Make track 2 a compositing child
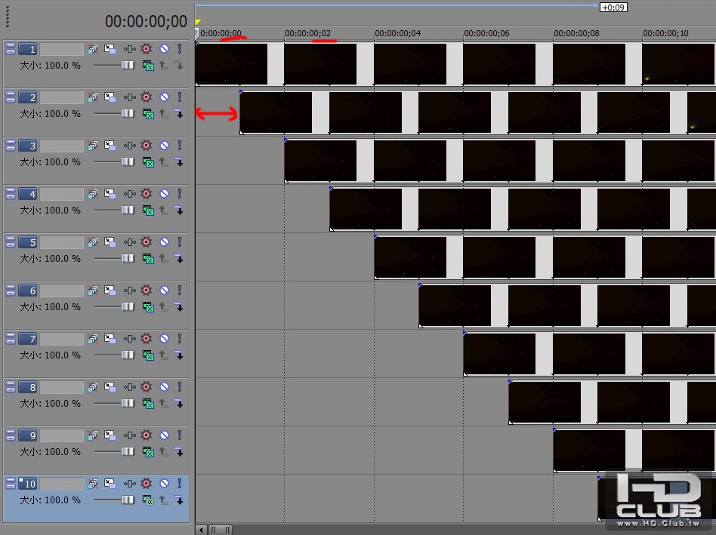Screen dimensions: 716x535 pyautogui.click(x=179, y=114)
